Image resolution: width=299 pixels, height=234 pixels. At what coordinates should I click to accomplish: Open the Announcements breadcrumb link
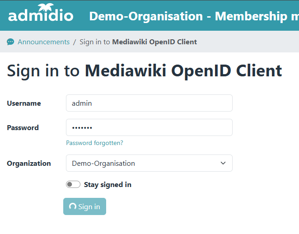click(43, 42)
